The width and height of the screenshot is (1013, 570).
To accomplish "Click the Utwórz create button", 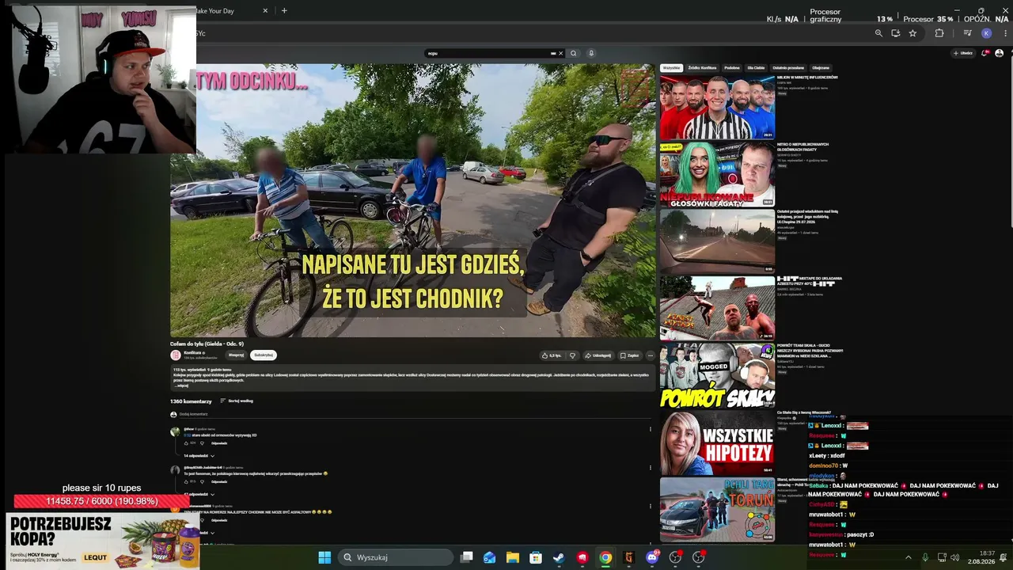I will 962,53.
